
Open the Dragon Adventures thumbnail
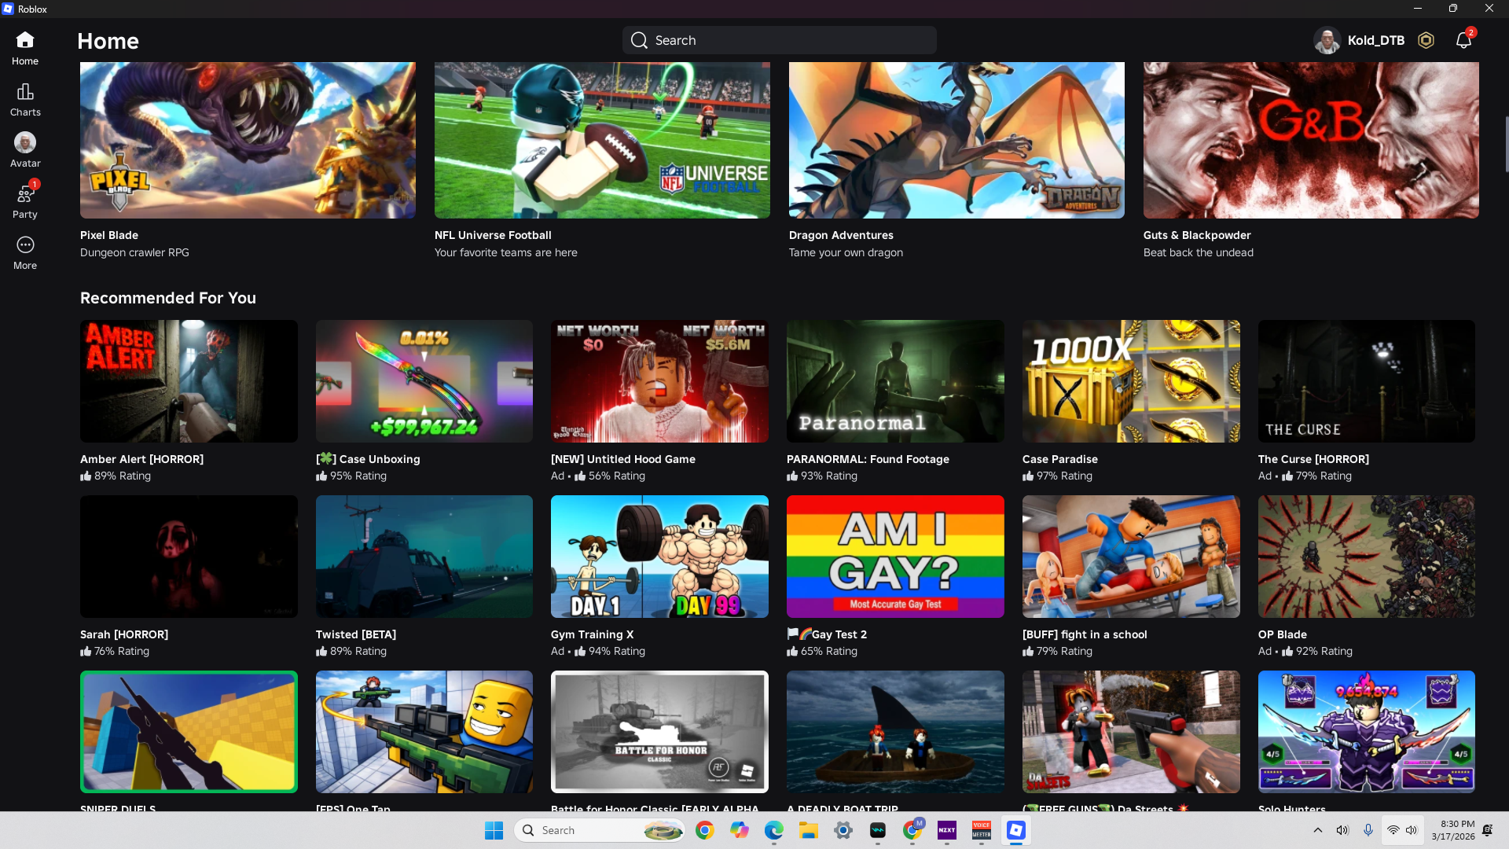coord(956,140)
